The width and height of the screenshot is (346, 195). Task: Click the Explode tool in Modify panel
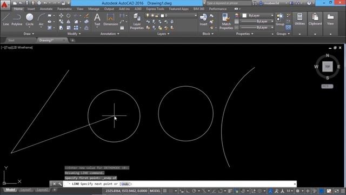tap(86, 22)
